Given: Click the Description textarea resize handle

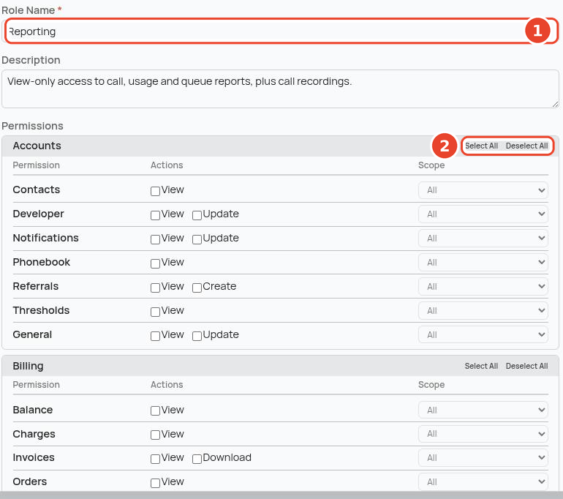Looking at the screenshot, I should pos(555,104).
